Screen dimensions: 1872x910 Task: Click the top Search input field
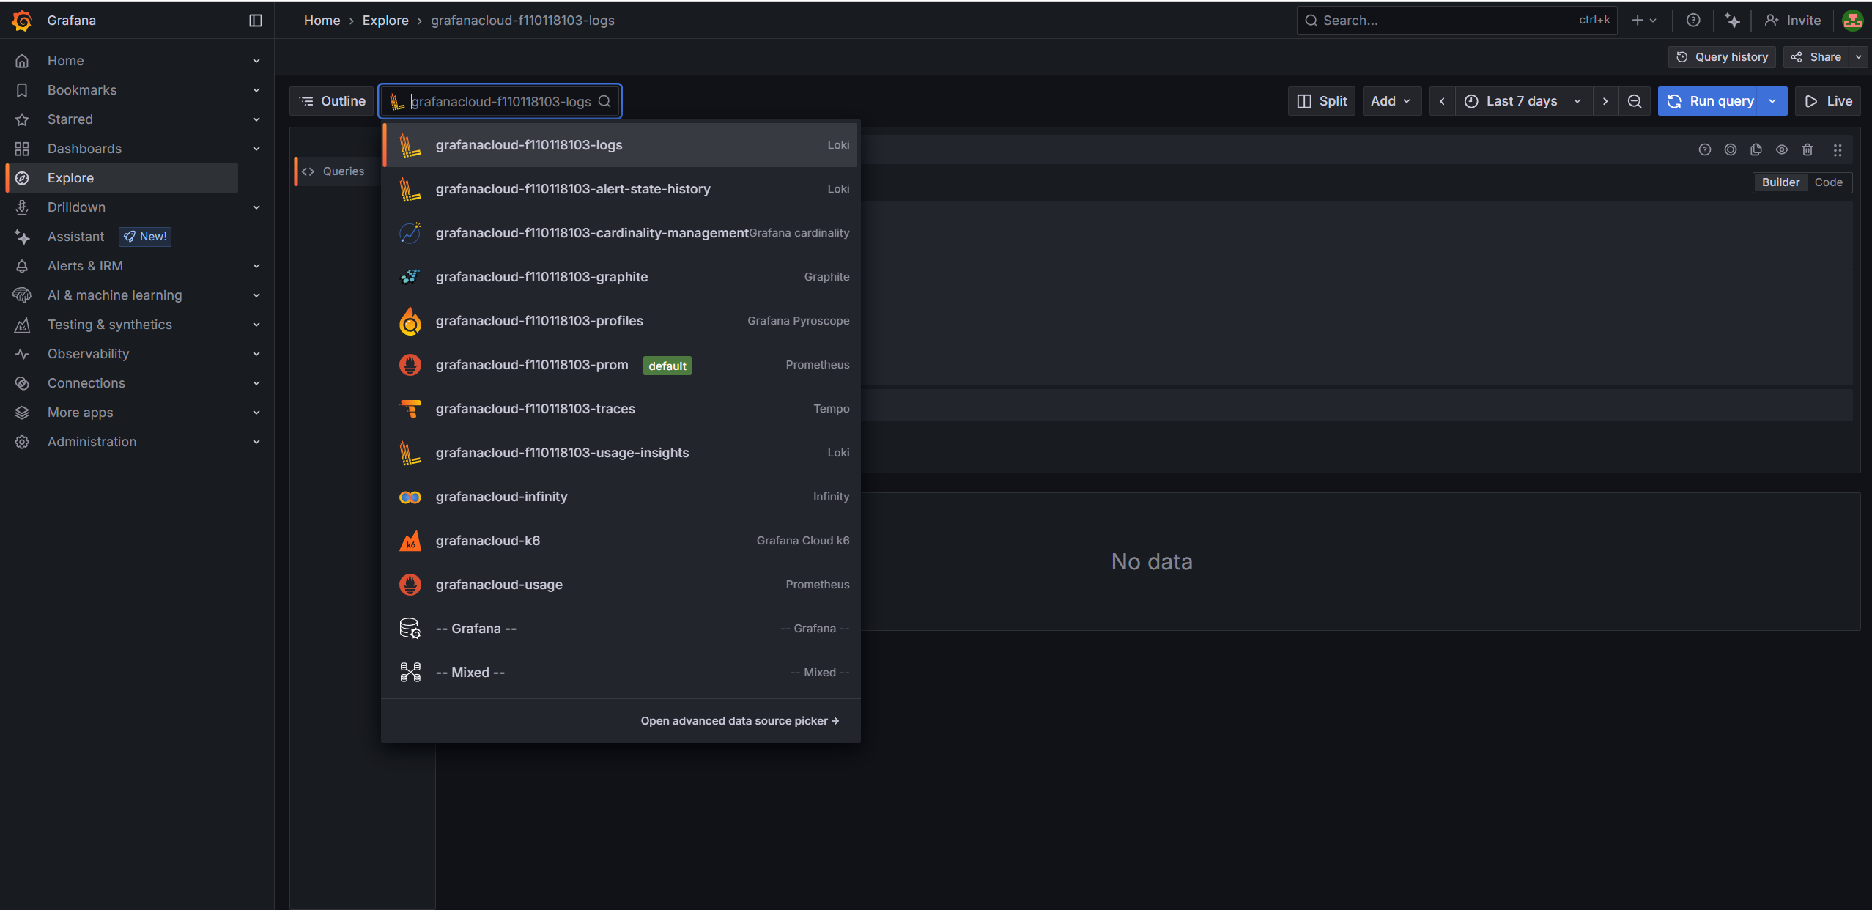coord(1447,21)
